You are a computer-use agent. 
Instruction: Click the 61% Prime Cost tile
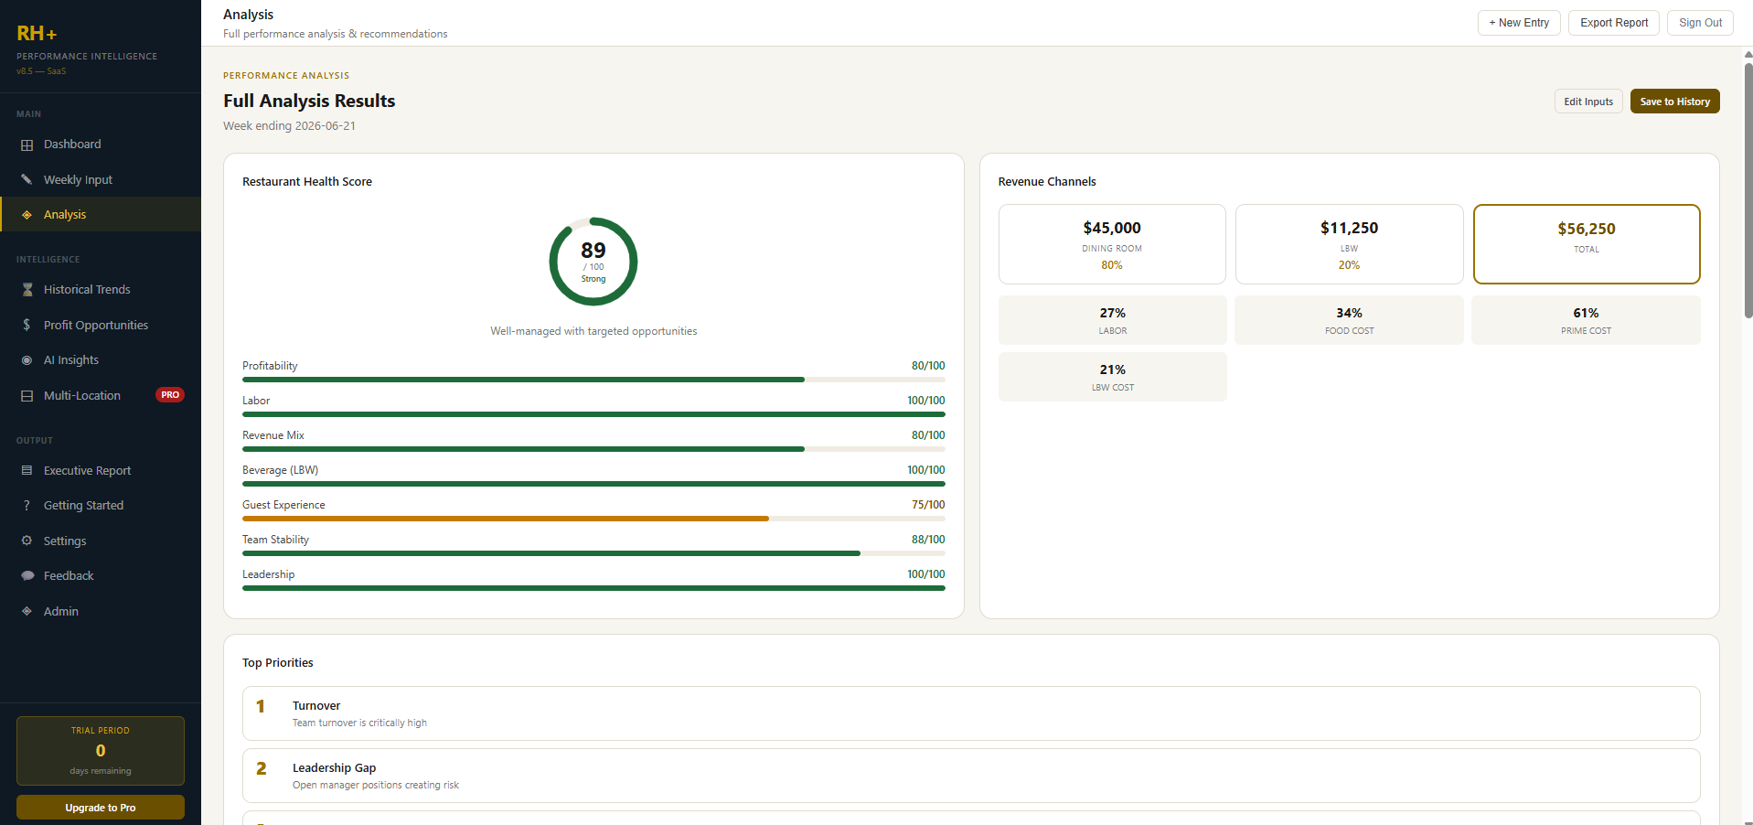1587,320
